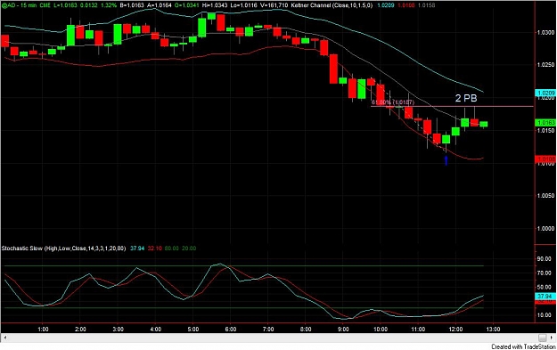Click the 12:00 time axis label
The height and width of the screenshot is (350, 557).
point(455,329)
